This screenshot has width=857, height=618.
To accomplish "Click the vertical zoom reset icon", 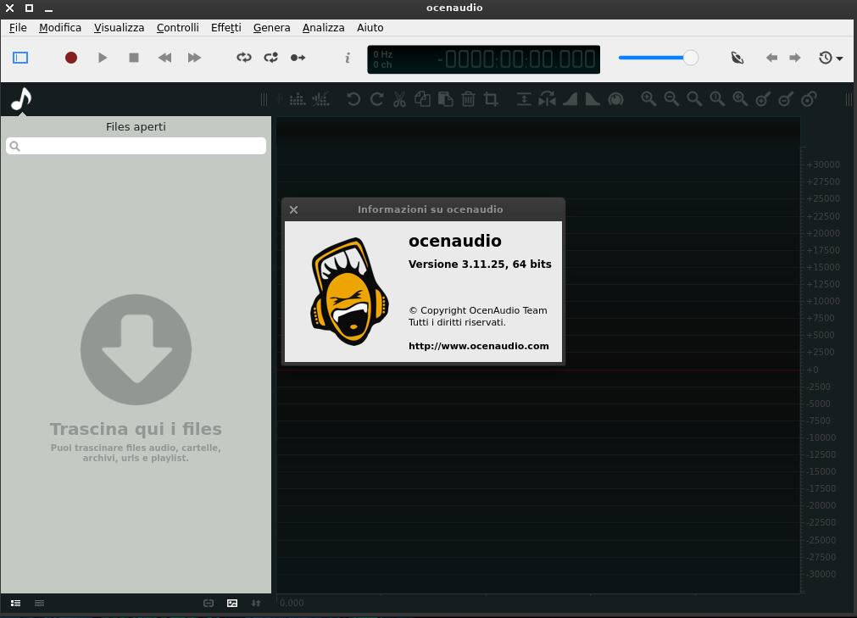I will pyautogui.click(x=810, y=99).
